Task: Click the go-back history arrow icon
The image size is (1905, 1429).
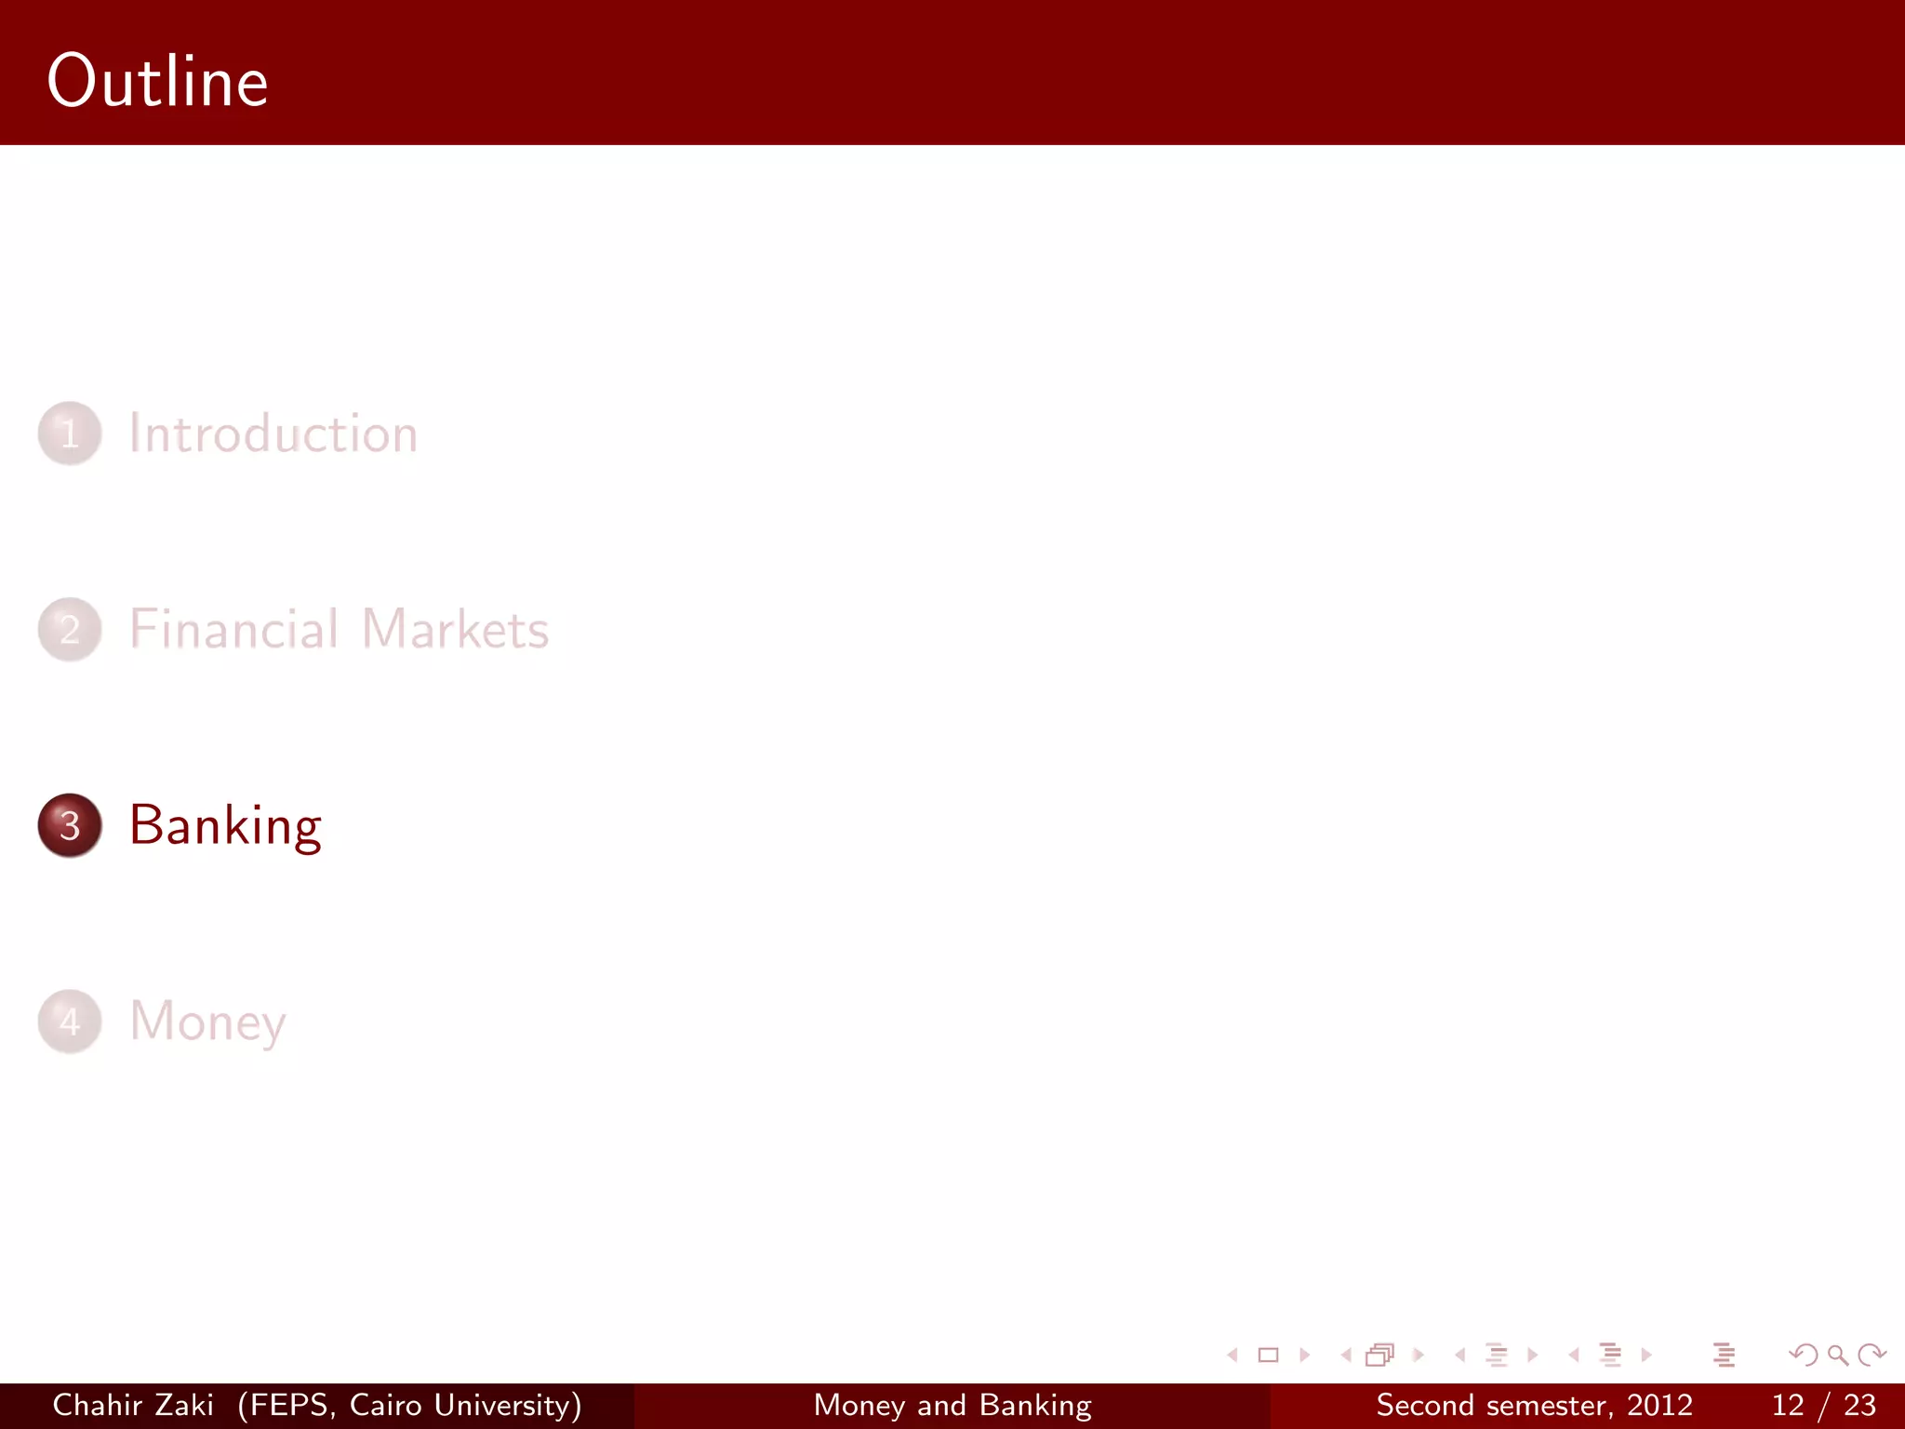Action: (x=1804, y=1356)
